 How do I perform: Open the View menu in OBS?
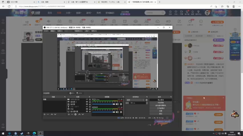60,31
